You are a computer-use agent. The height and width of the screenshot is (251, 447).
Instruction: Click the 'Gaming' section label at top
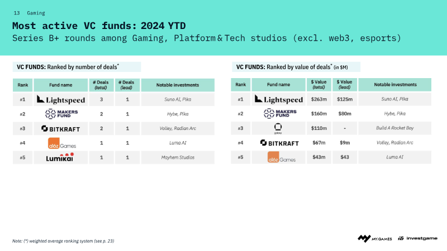pyautogui.click(x=36, y=13)
